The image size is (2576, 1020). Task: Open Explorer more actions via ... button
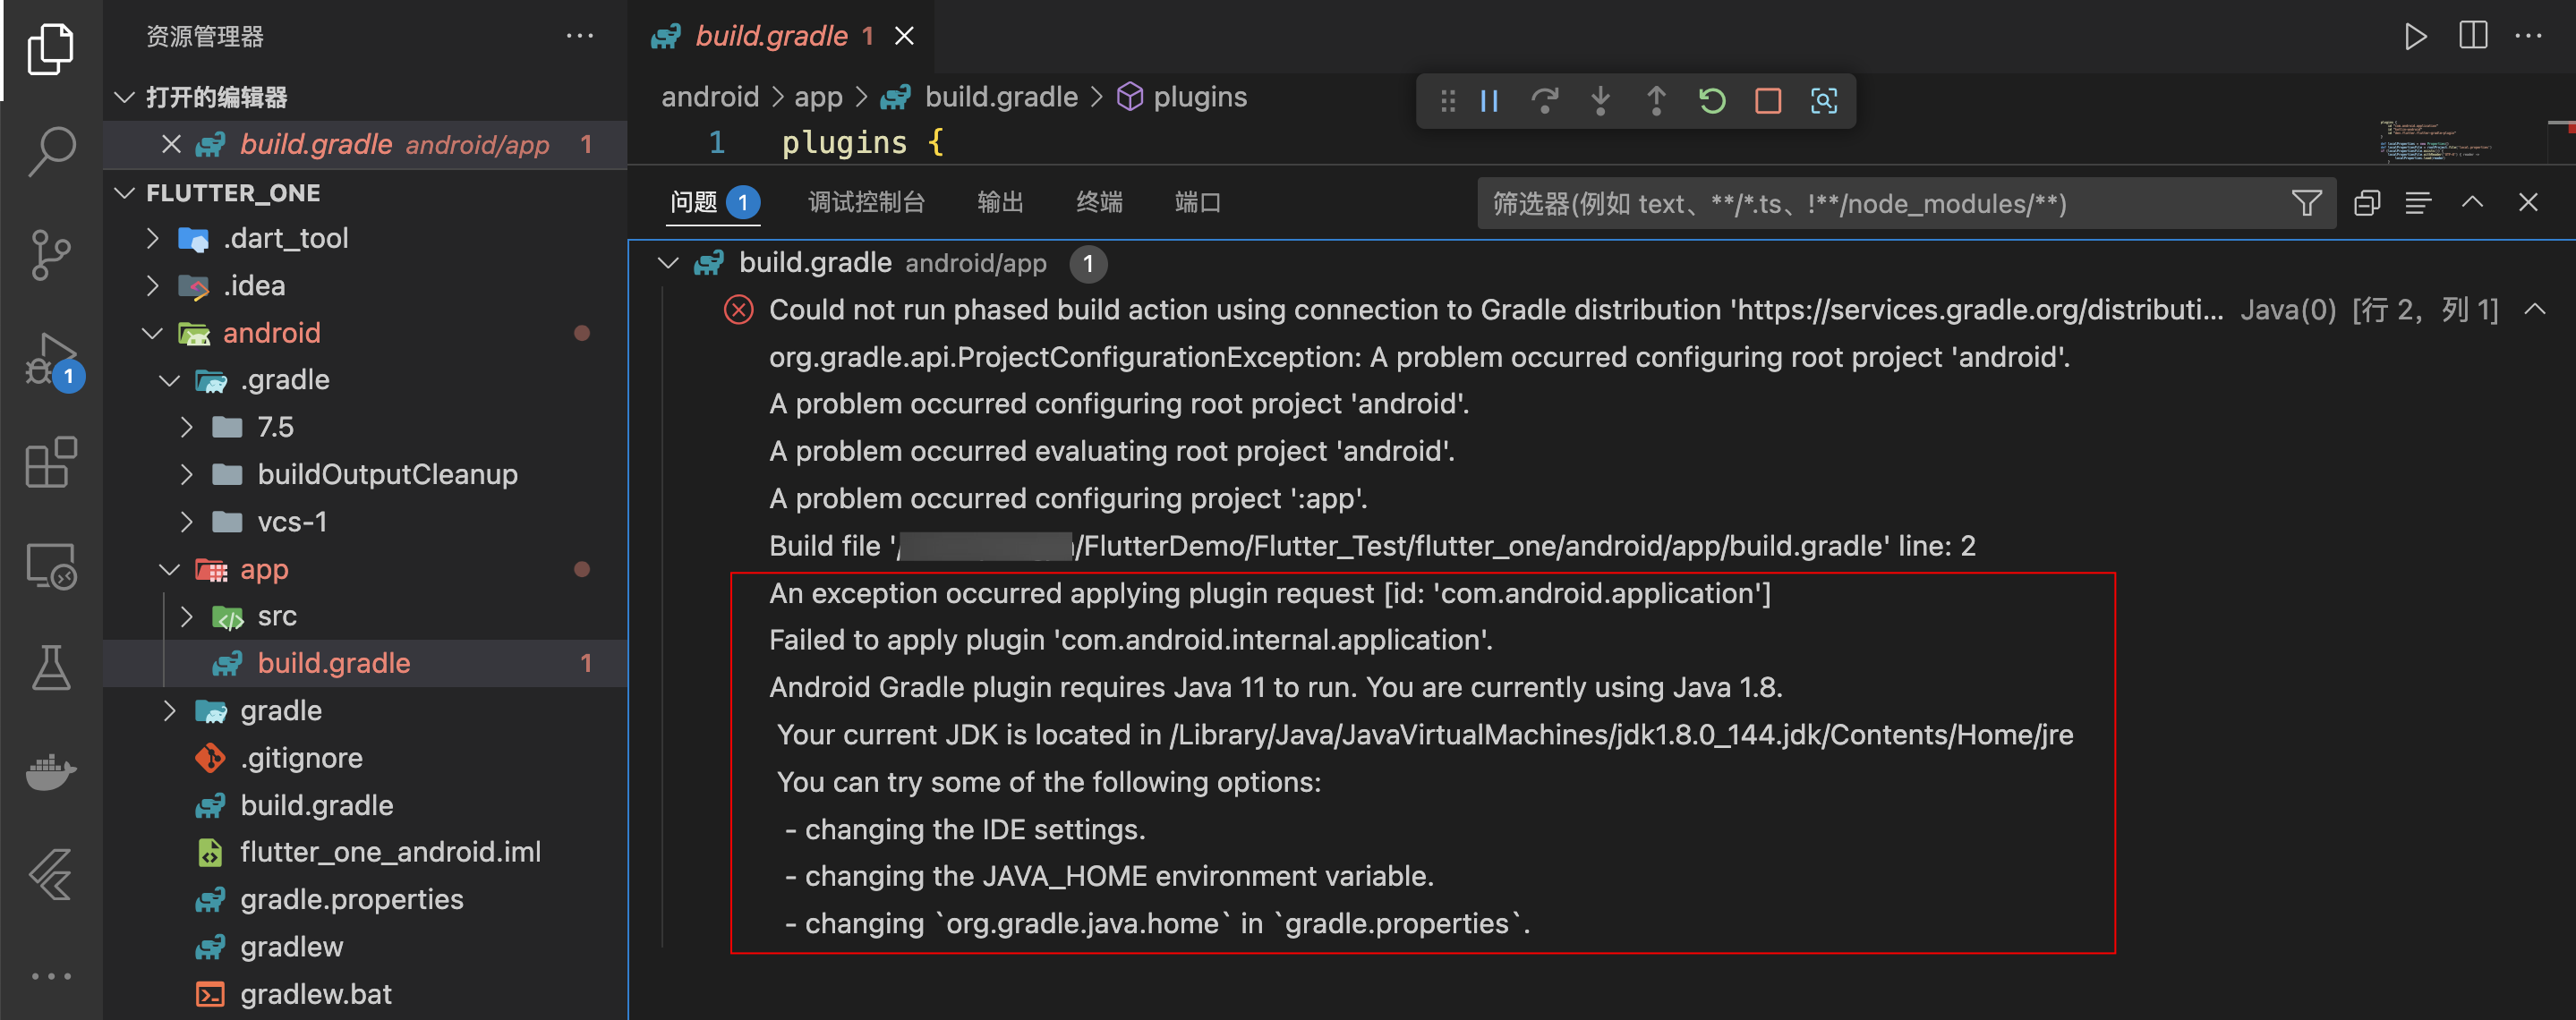pos(580,36)
